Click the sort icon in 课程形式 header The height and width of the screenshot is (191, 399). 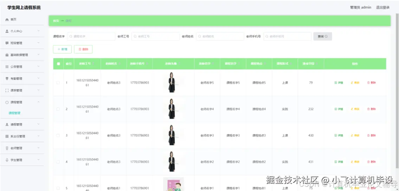click(291, 64)
